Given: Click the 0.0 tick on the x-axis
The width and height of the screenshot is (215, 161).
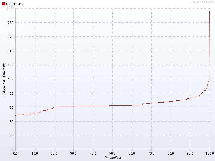Looking at the screenshot, I should (x=16, y=153).
